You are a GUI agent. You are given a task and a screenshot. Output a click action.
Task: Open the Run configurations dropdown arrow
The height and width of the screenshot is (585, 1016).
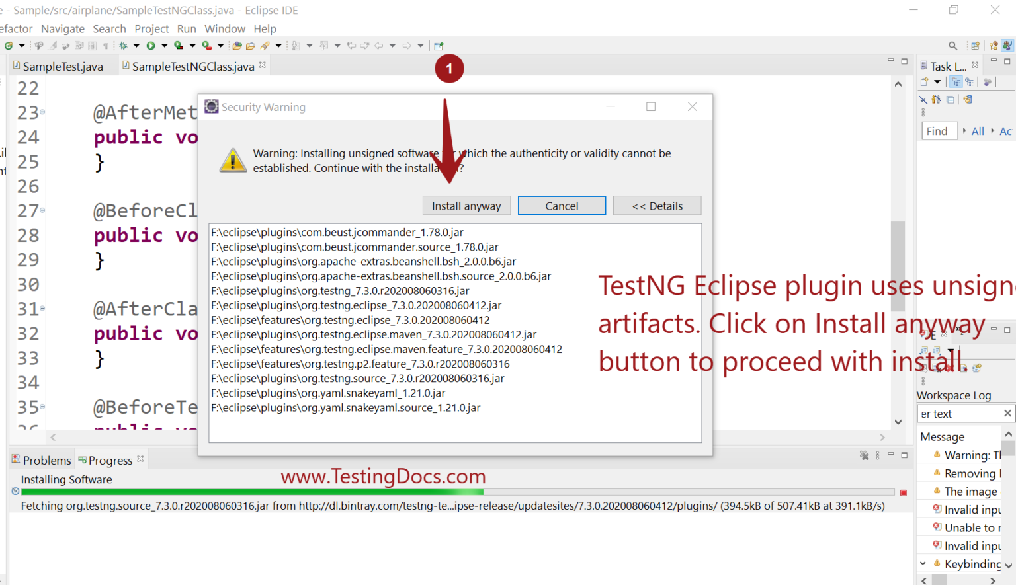pyautogui.click(x=164, y=45)
